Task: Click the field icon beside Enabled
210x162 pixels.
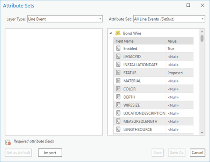Action: 118,49
